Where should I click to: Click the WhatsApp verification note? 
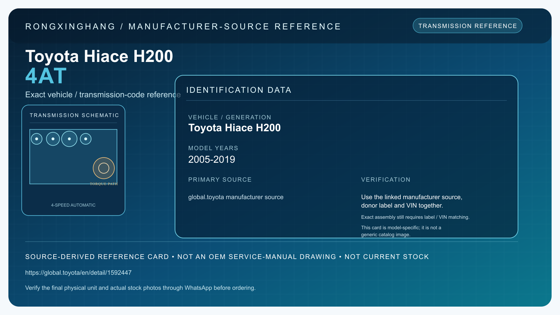pos(140,288)
